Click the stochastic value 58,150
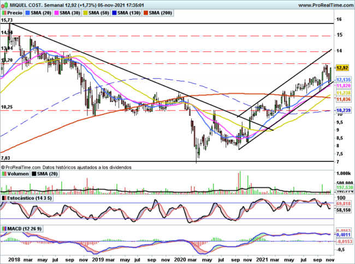Viewport: 355px width, 264px height. [x=344, y=210]
